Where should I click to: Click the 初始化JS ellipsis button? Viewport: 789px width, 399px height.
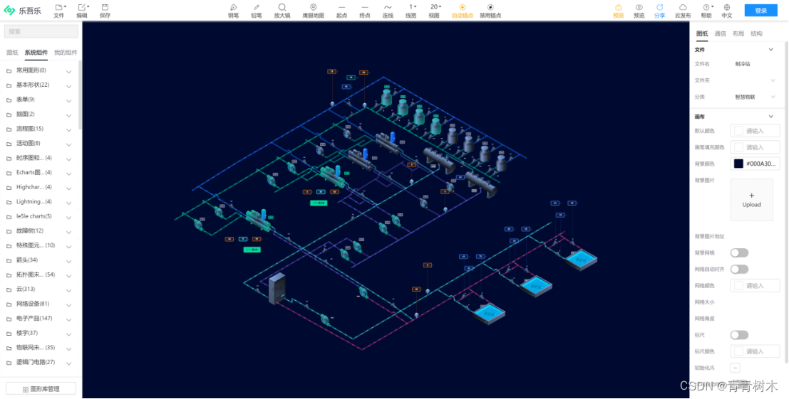click(735, 368)
